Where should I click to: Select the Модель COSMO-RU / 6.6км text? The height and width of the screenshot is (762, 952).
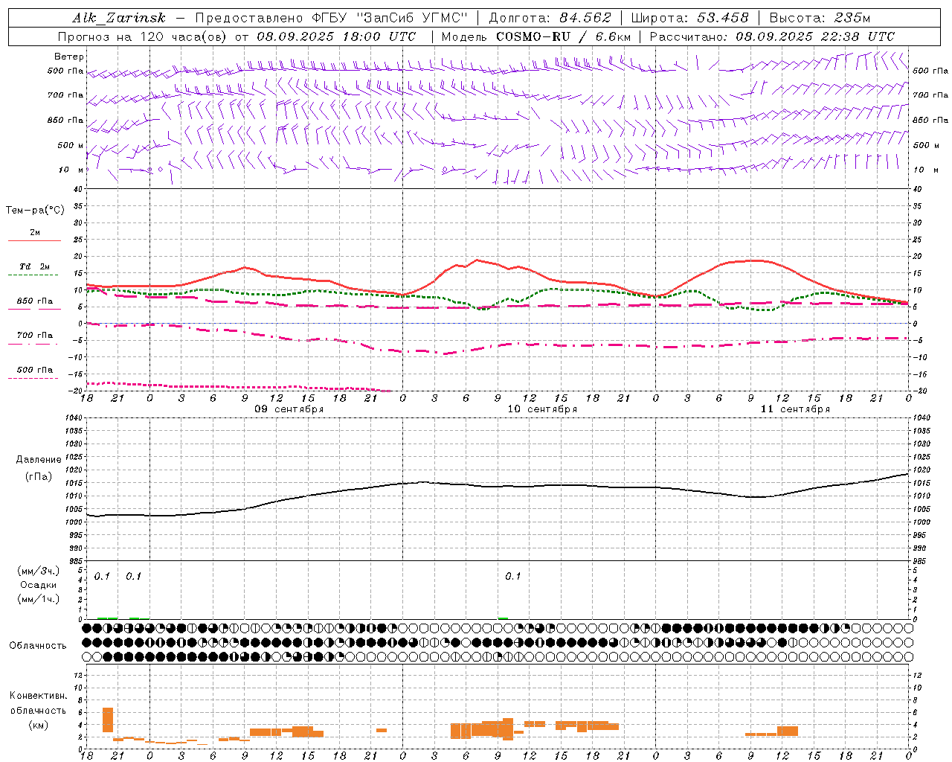coord(536,36)
